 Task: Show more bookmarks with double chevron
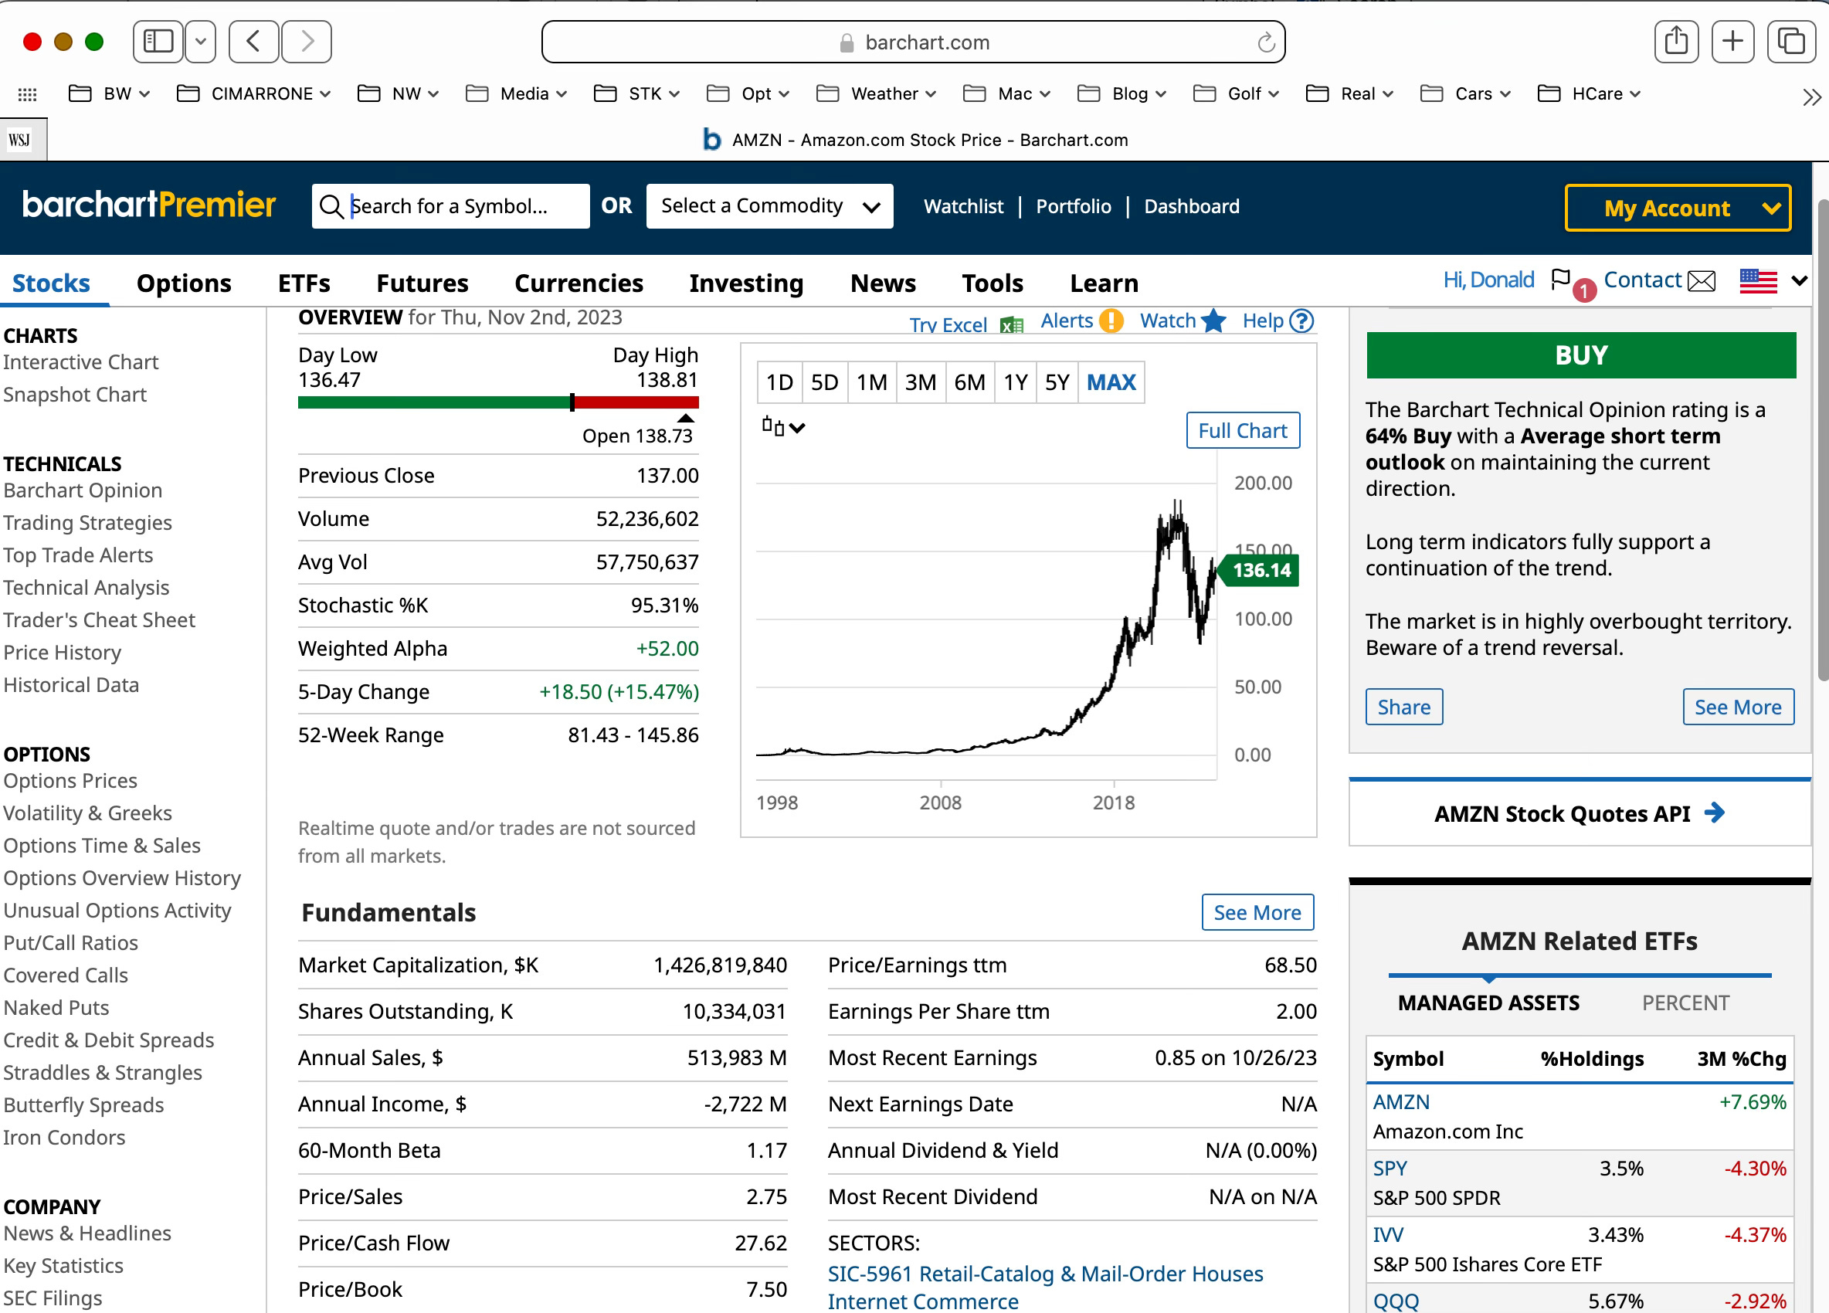[x=1811, y=97]
